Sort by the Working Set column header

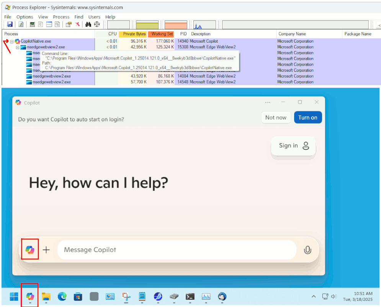161,34
